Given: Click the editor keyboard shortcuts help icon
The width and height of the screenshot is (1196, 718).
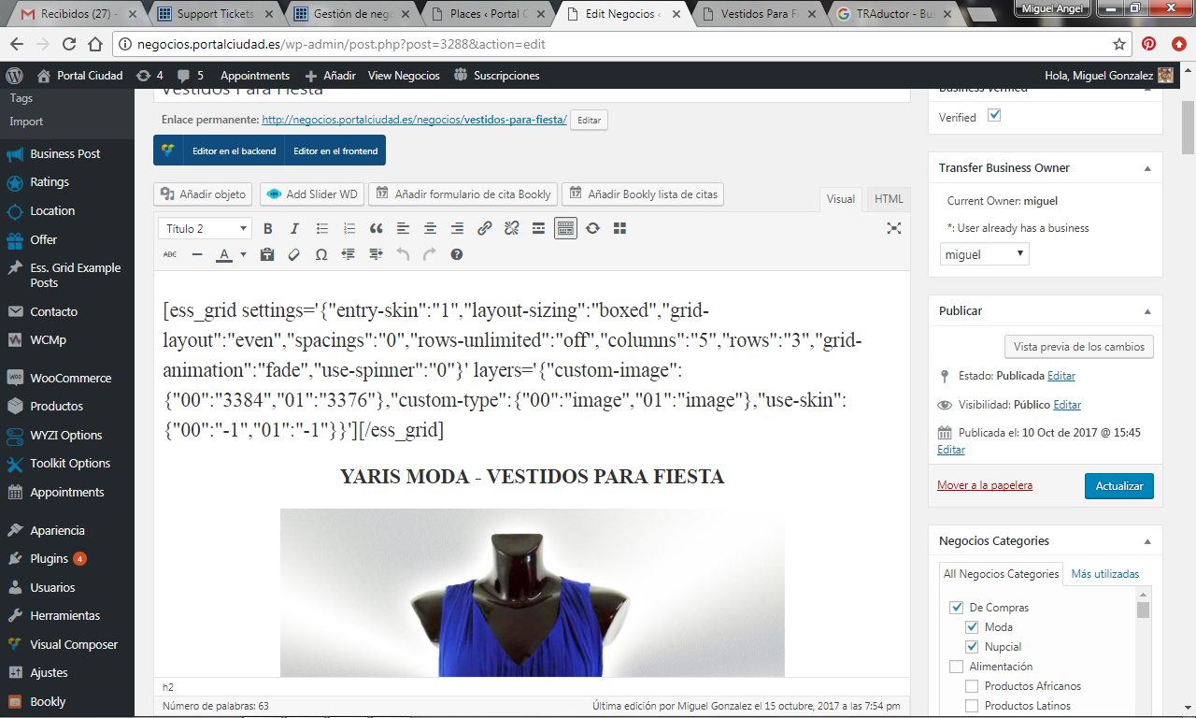Looking at the screenshot, I should point(456,254).
